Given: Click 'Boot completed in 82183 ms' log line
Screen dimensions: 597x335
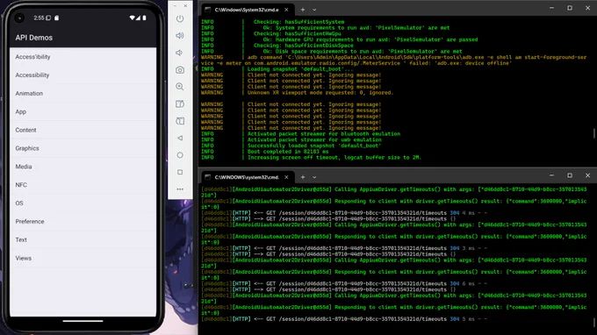Looking at the screenshot, I should 288,152.
